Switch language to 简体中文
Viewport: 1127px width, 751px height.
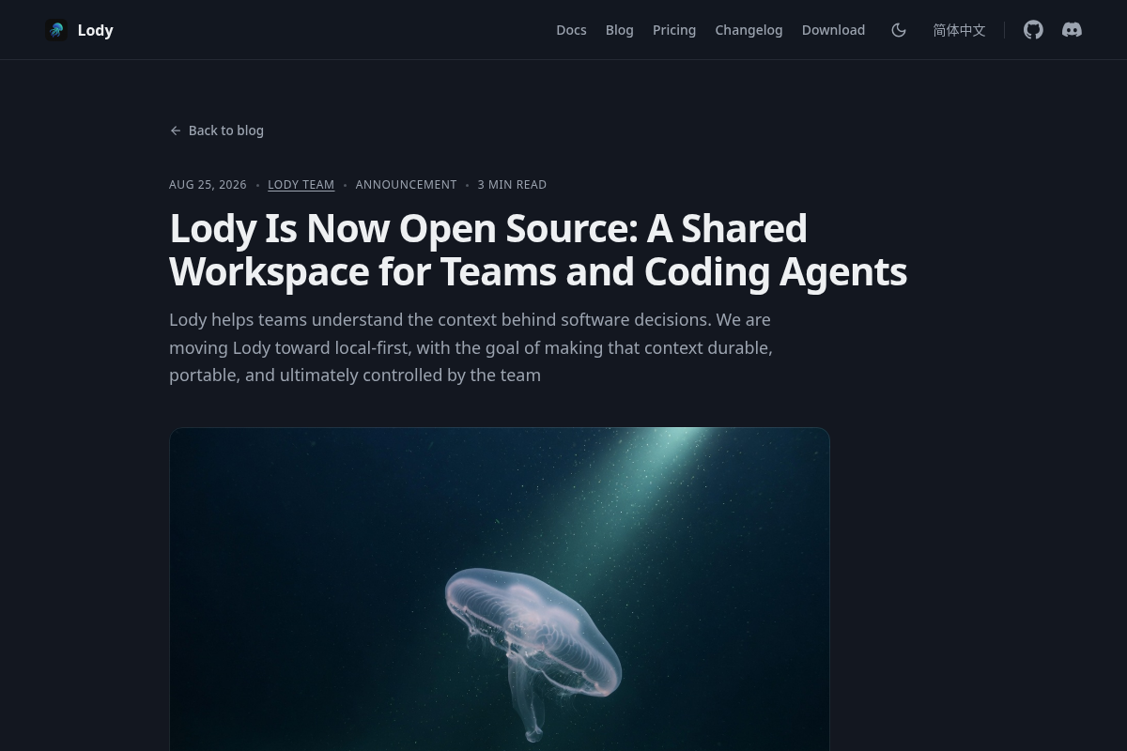click(x=959, y=30)
